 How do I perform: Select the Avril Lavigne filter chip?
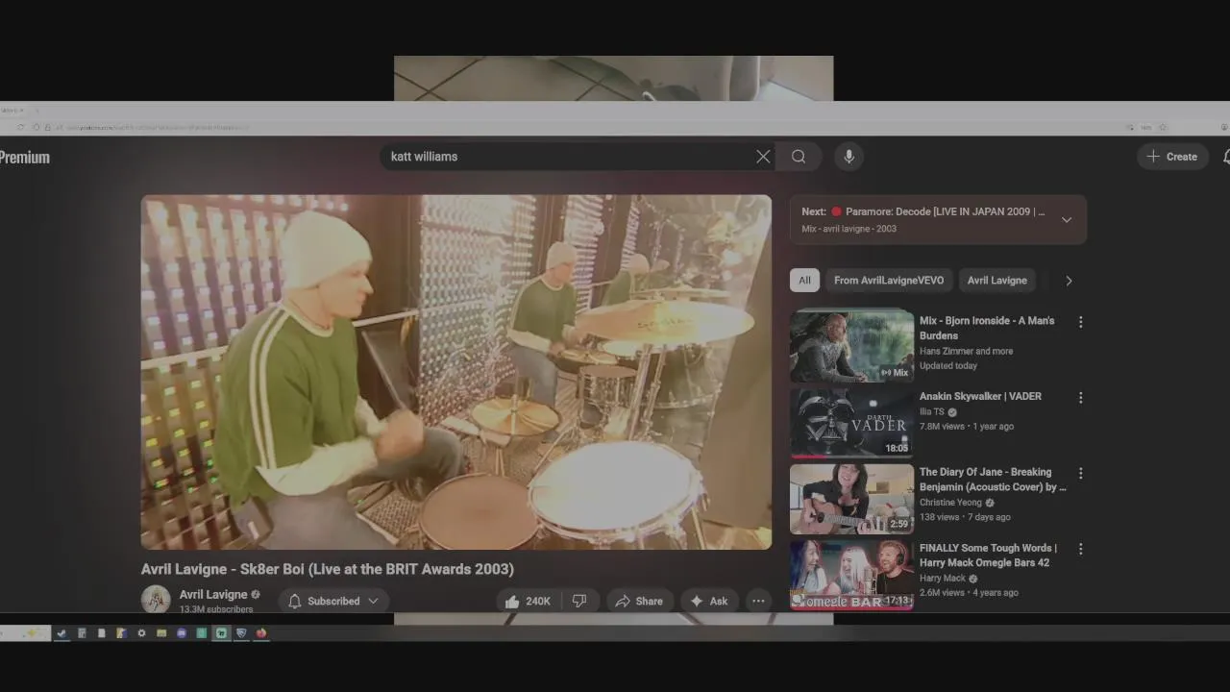tap(996, 281)
